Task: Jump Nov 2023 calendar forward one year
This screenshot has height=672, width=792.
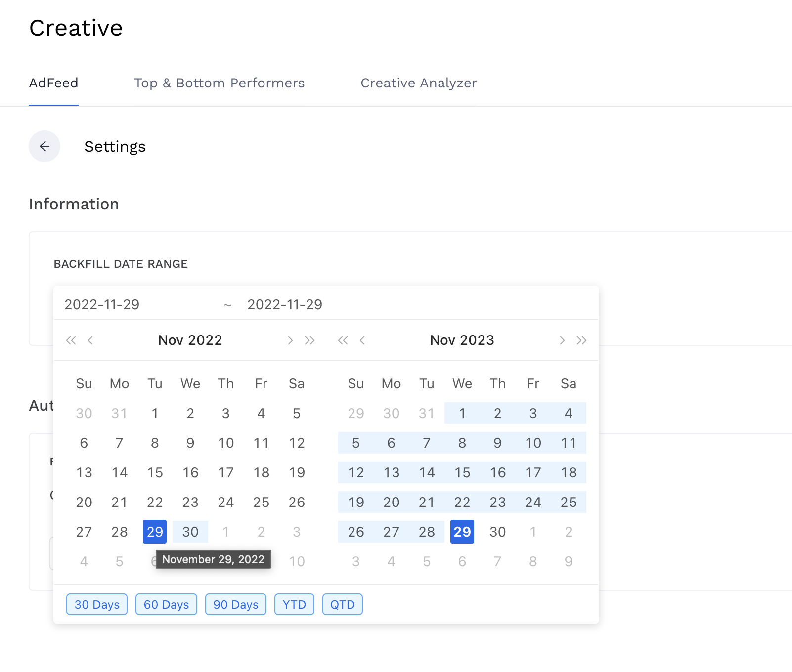Action: 581,340
